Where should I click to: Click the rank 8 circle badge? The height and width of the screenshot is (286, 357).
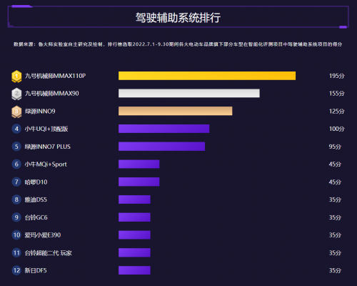pos(16,199)
